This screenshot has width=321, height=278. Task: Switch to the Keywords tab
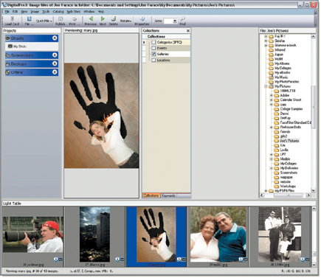tap(168, 195)
